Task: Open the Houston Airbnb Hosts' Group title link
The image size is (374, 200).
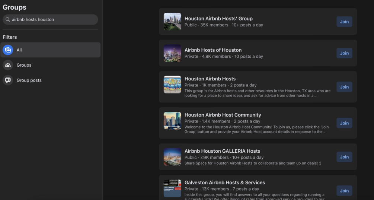Action: coord(218,19)
